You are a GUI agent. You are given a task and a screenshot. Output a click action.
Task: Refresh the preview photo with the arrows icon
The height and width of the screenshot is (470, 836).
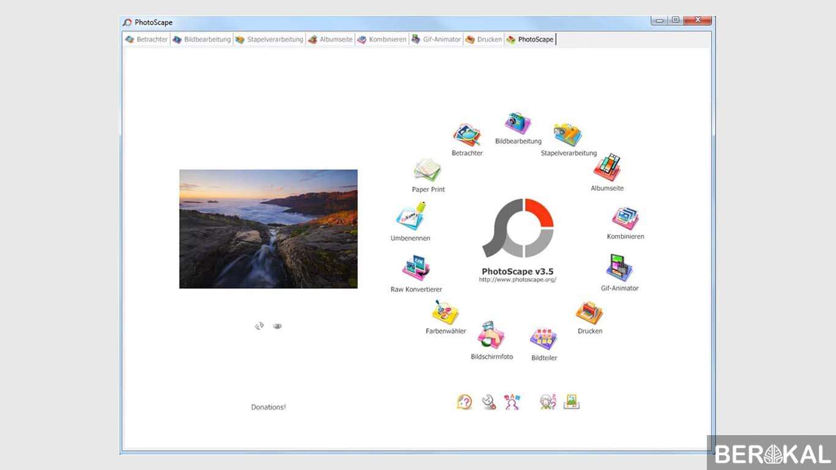[259, 326]
